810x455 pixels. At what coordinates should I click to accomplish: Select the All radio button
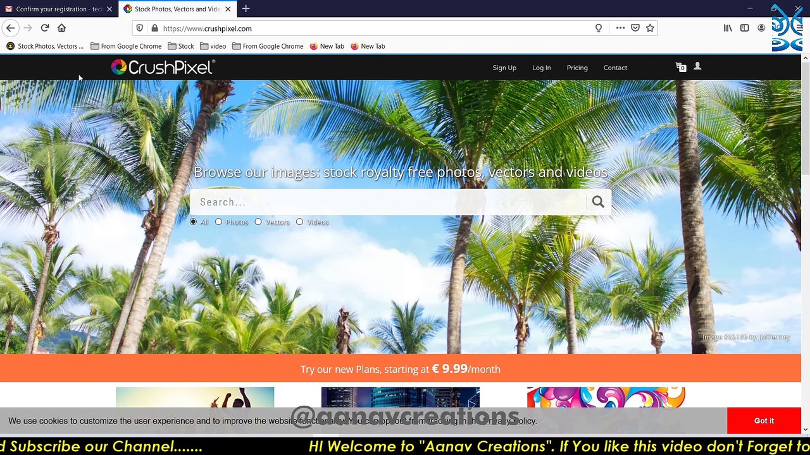click(x=193, y=222)
